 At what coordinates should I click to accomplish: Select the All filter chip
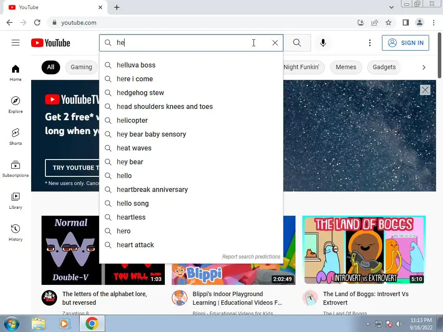(x=51, y=67)
